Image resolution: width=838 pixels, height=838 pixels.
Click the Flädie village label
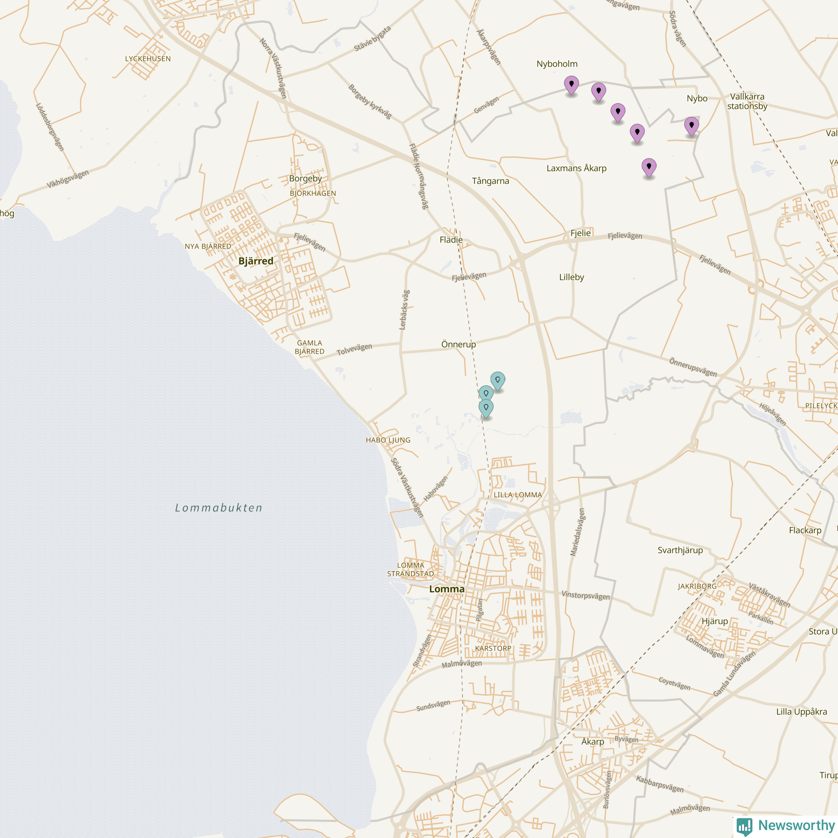451,240
